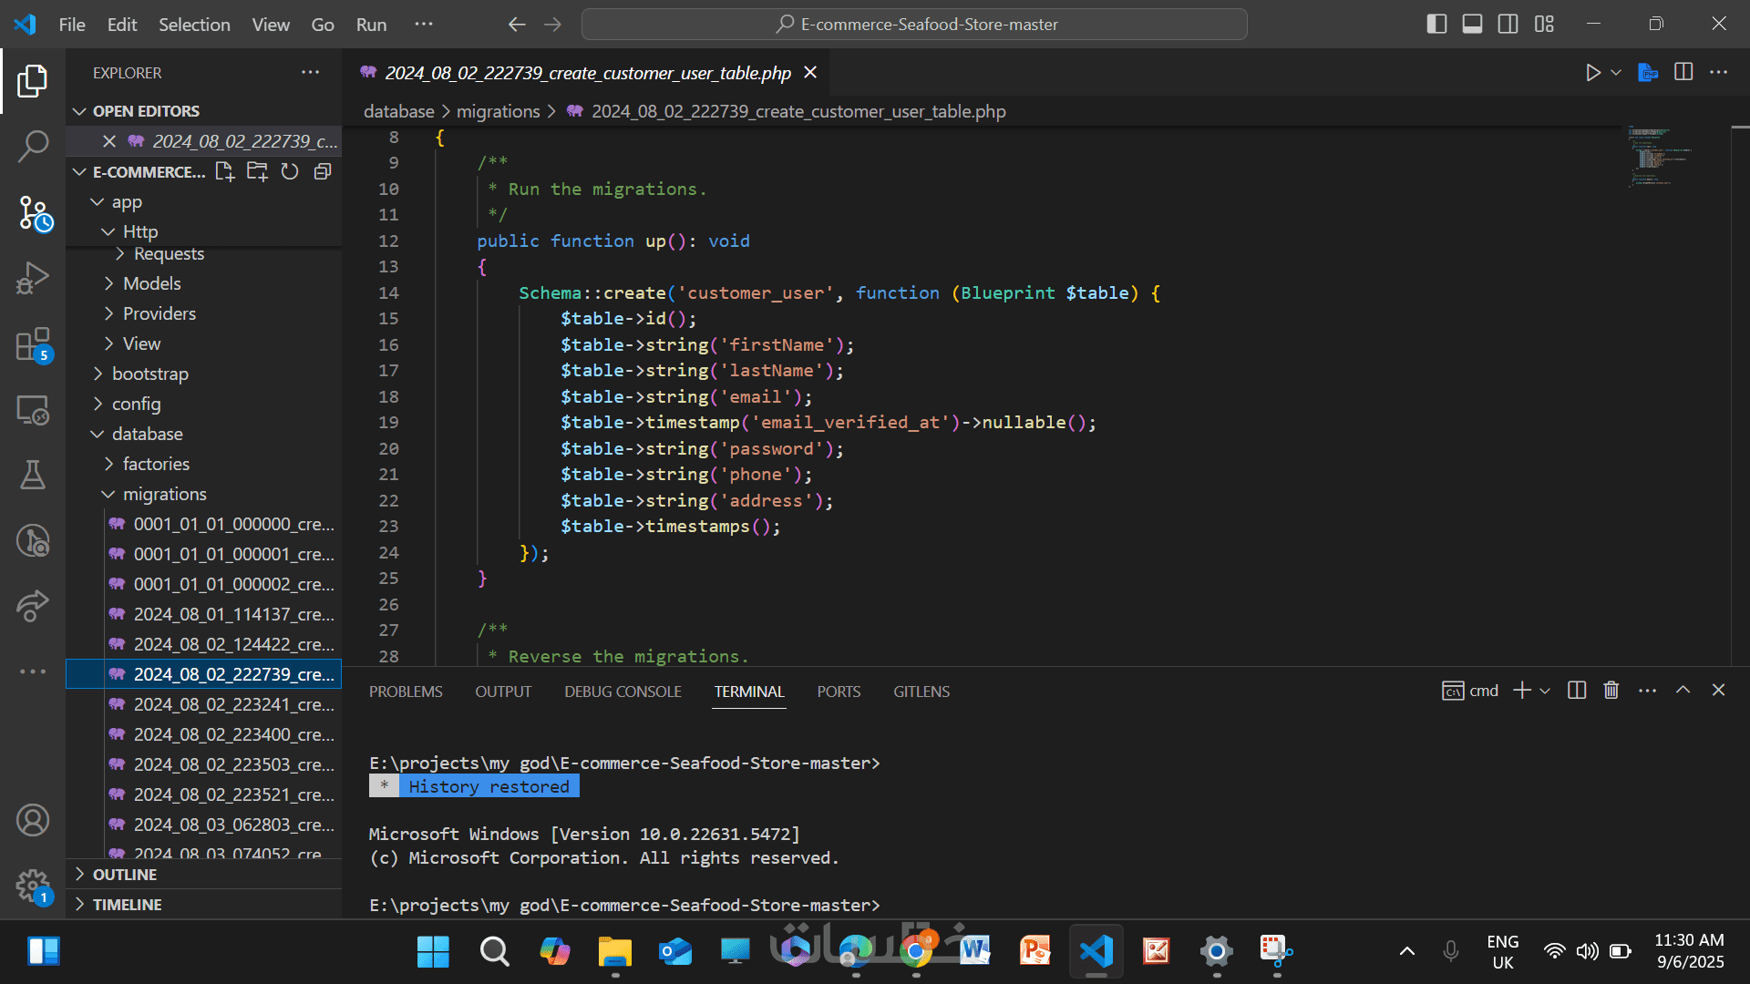Refresh the explorer file tree
Image resolution: width=1750 pixels, height=984 pixels.
click(290, 171)
